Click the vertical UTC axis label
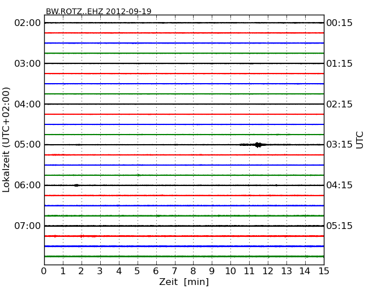The height and width of the screenshot is (294, 368). pyautogui.click(x=360, y=140)
